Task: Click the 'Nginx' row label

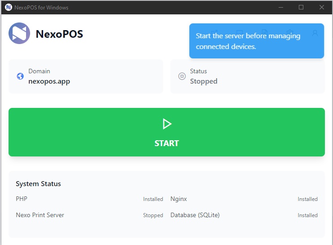Action: tap(178, 199)
